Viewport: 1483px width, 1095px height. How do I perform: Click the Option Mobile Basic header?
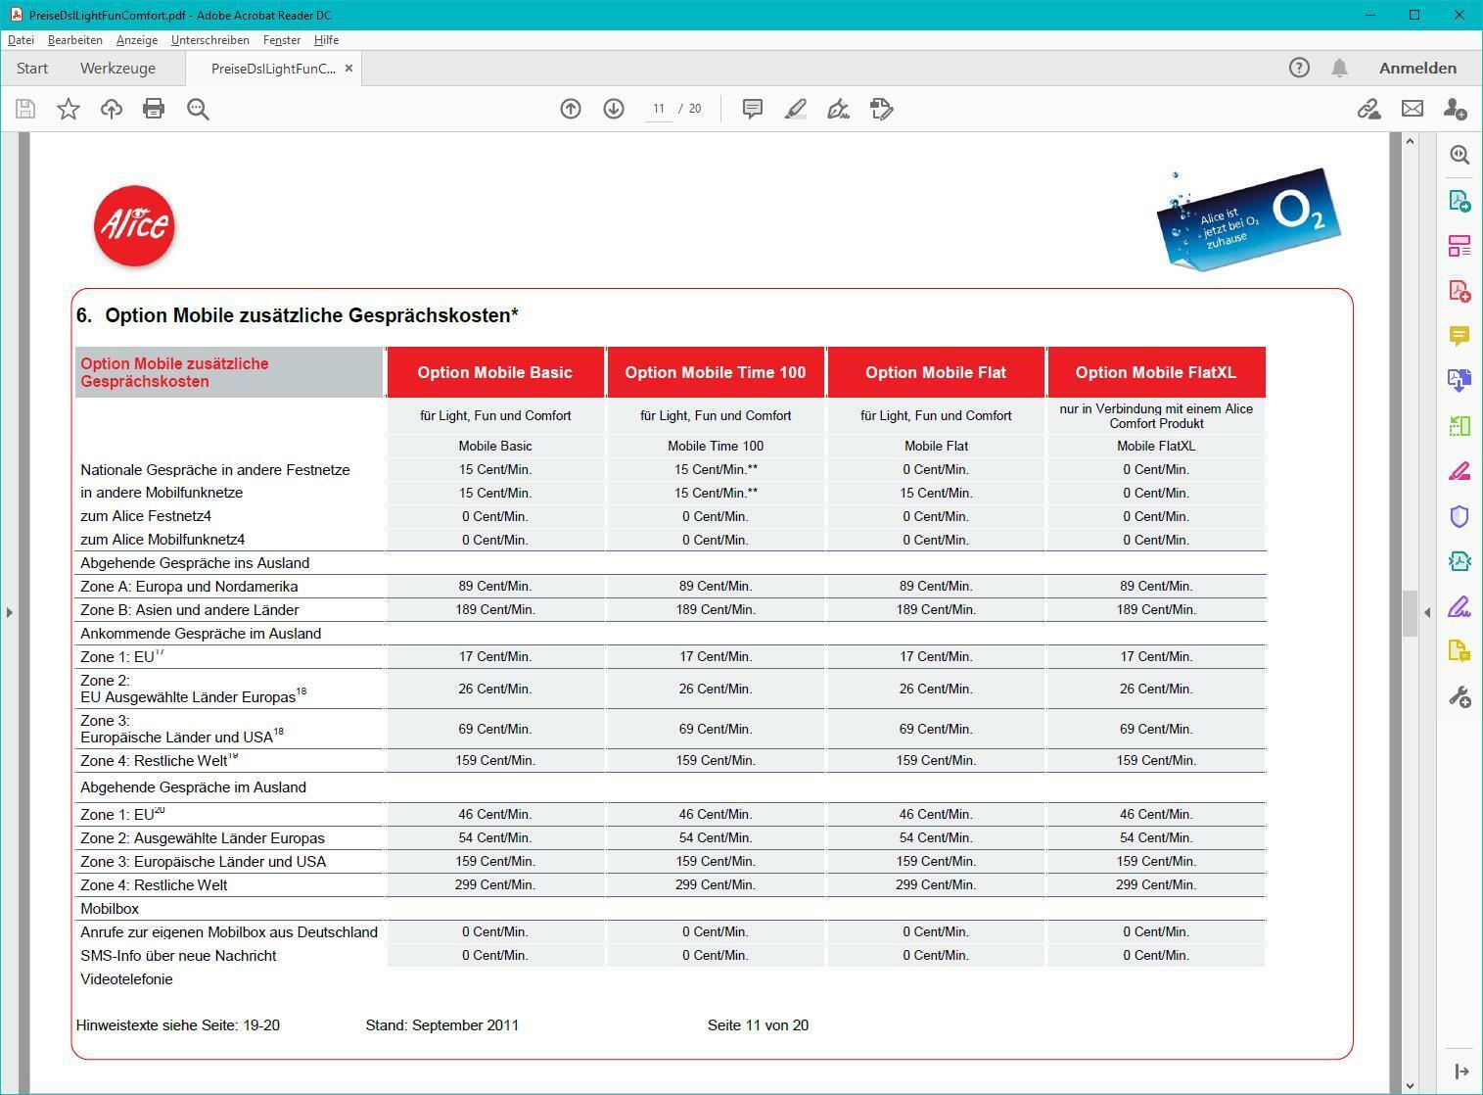[495, 372]
